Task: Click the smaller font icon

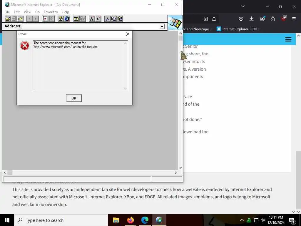Action: point(98,19)
